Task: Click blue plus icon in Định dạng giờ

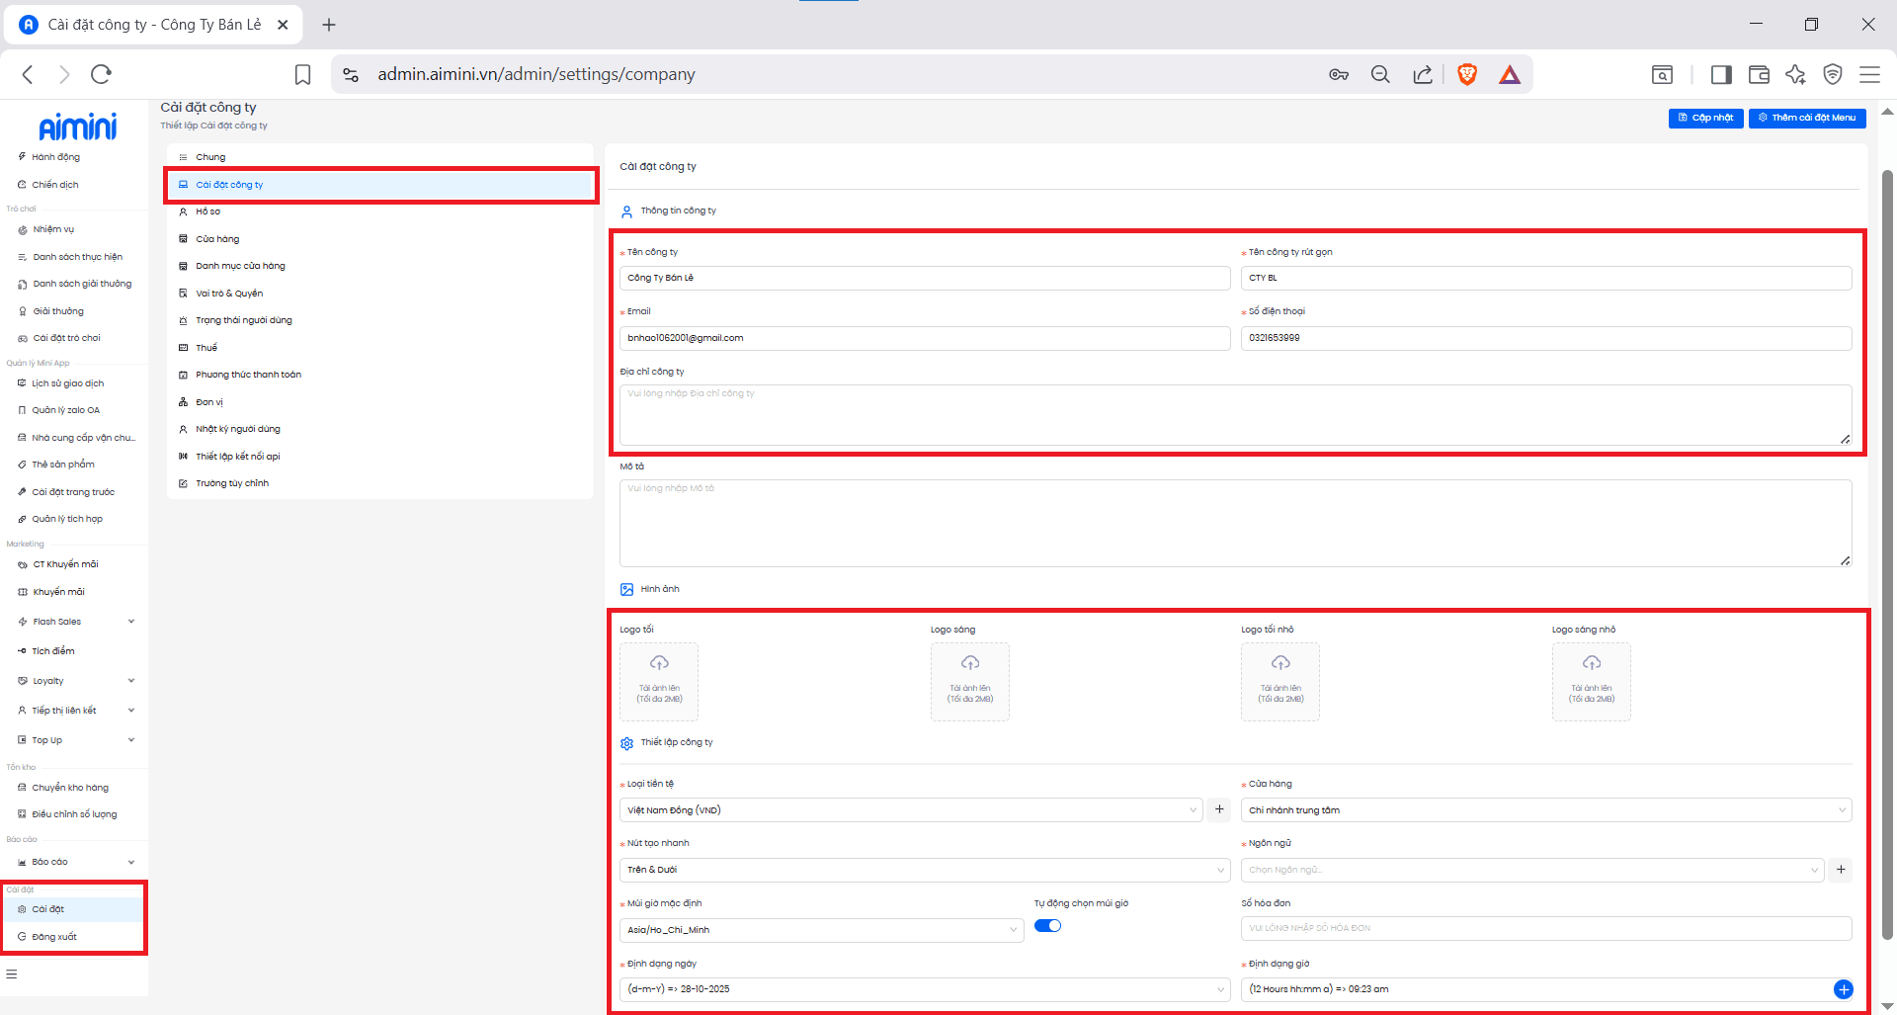Action: (x=1843, y=989)
